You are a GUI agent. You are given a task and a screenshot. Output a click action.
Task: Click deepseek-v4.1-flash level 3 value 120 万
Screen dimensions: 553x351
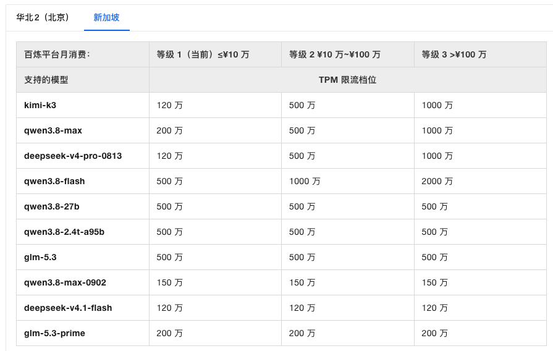tap(435, 308)
